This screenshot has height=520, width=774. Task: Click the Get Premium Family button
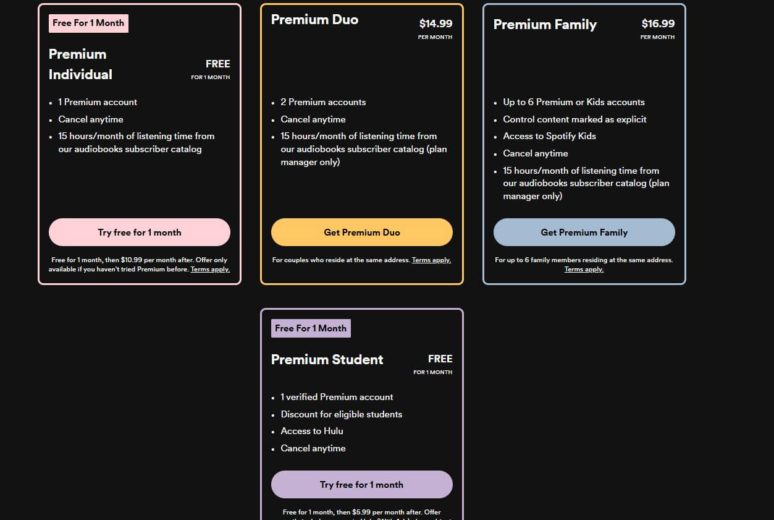click(584, 232)
